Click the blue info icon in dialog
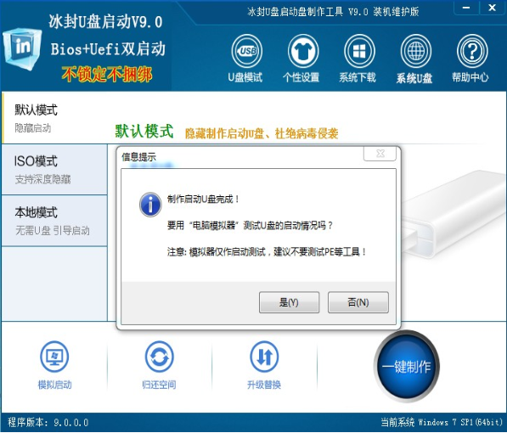This screenshot has width=507, height=433. point(150,205)
